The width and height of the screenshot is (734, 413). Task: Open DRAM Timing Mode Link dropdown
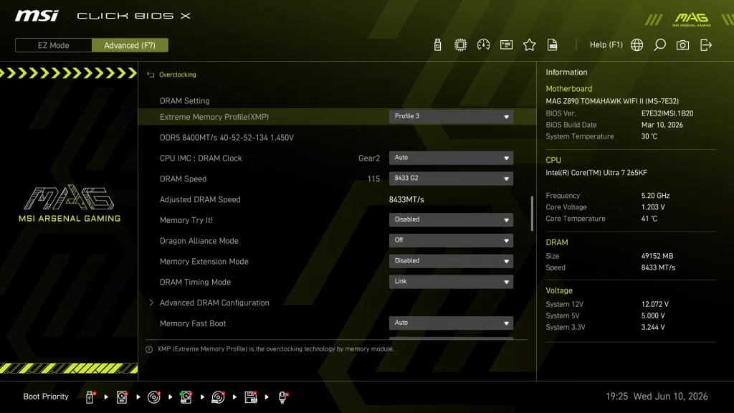(451, 281)
